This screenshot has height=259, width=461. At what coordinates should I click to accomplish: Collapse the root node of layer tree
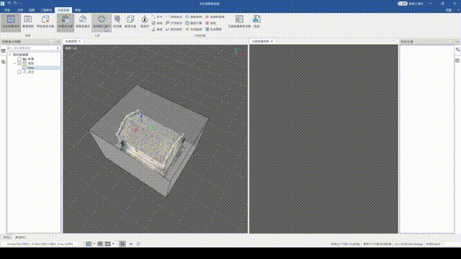coord(9,55)
